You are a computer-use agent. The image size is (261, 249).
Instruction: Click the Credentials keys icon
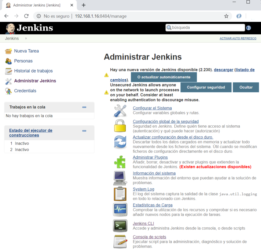click(8, 91)
